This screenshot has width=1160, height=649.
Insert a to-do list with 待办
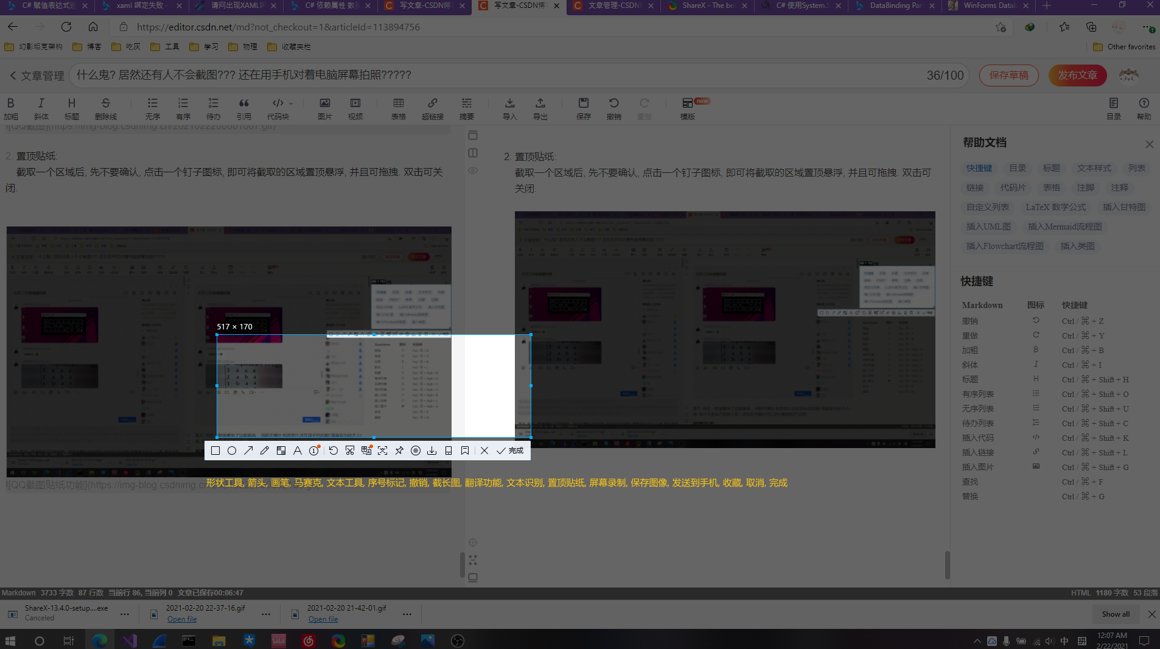click(x=214, y=108)
